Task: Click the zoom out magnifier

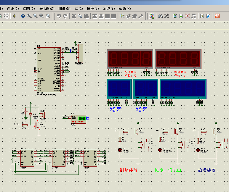Action: (x=36, y=16)
